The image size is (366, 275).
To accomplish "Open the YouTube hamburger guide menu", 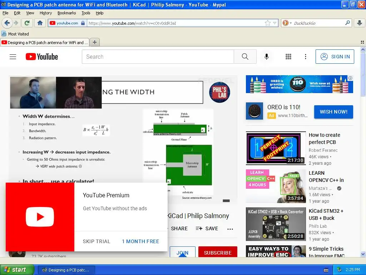I will click(x=13, y=57).
